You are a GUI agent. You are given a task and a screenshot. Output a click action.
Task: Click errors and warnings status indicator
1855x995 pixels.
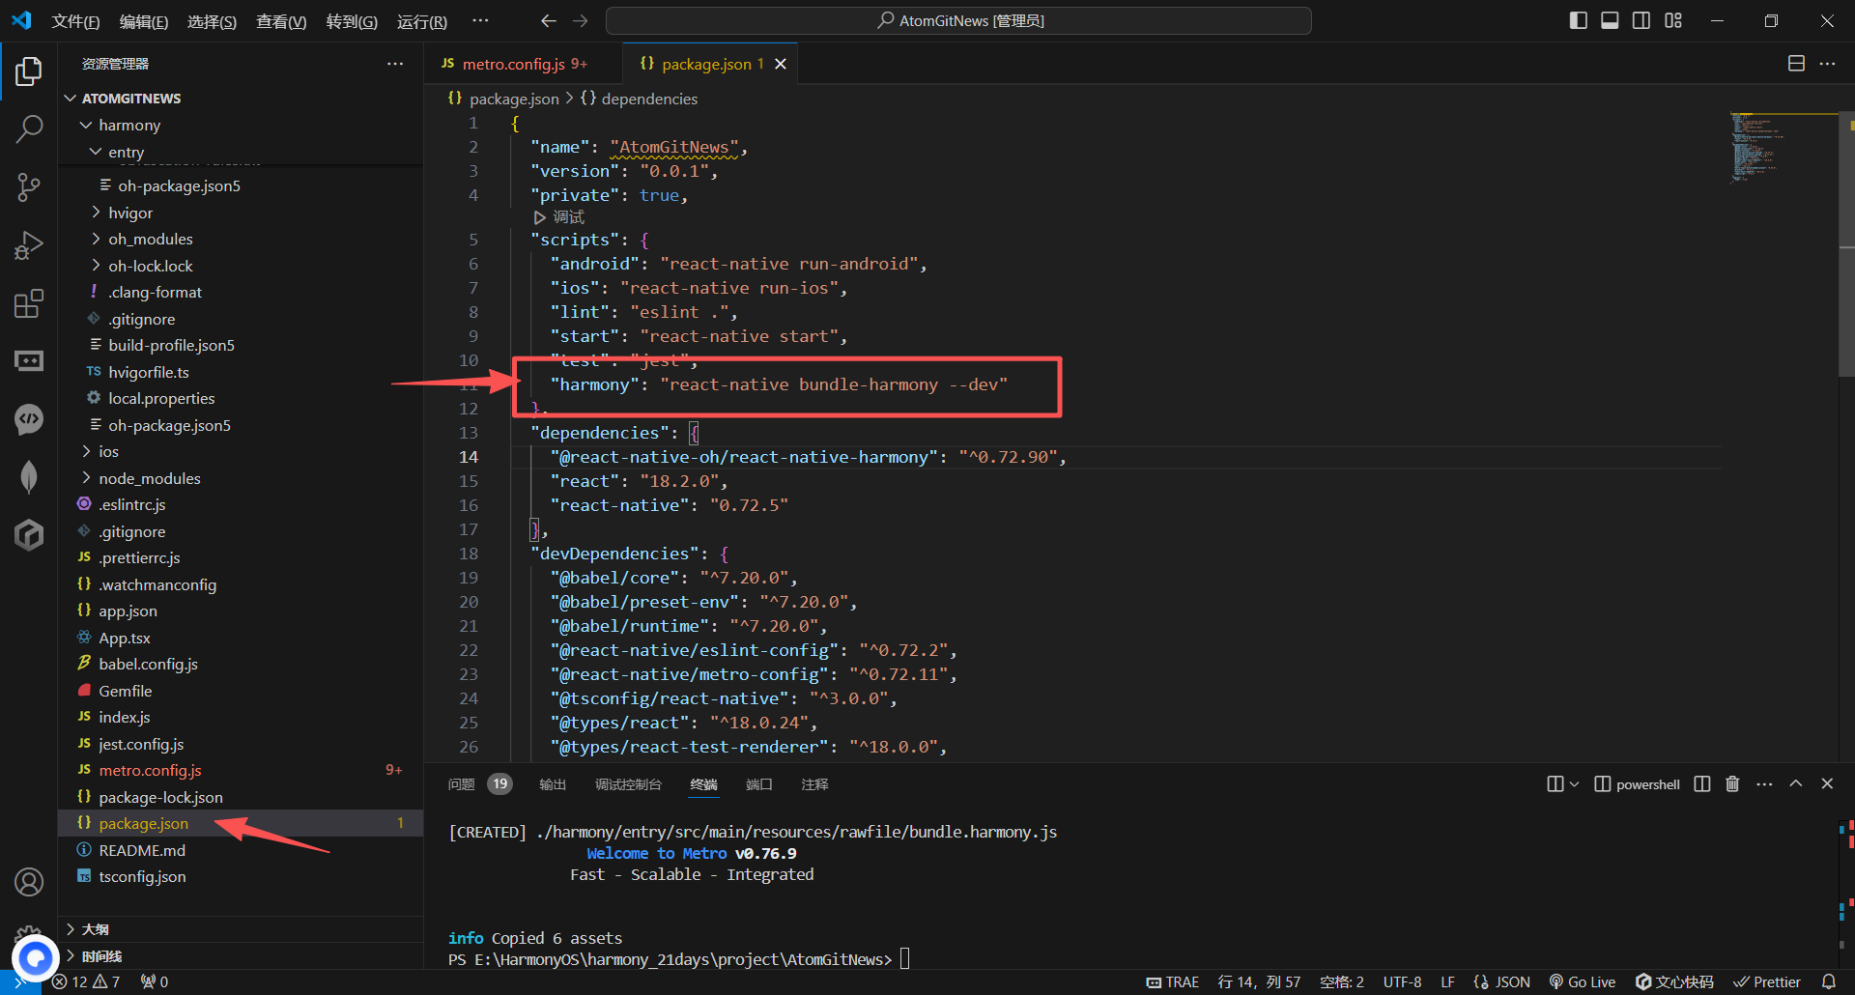point(87,981)
